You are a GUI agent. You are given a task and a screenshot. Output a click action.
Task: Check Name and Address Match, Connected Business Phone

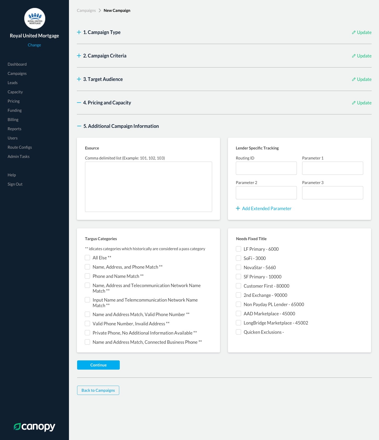click(87, 342)
